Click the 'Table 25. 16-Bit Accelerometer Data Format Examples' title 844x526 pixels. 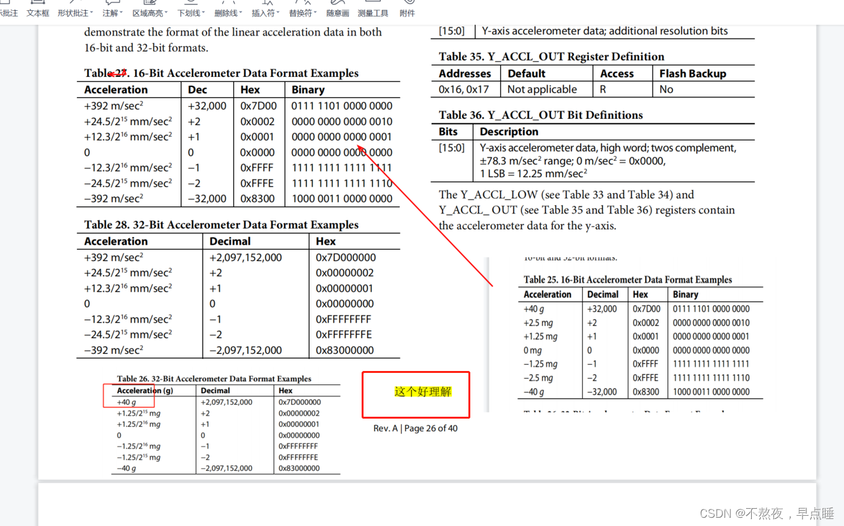628,280
